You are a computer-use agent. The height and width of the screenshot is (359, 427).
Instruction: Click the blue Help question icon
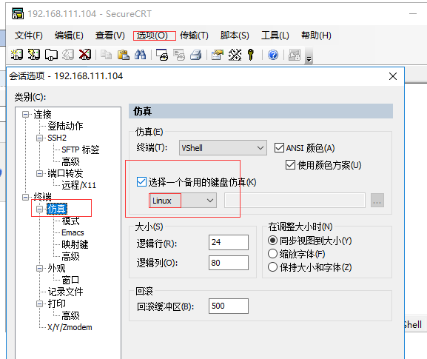273,55
